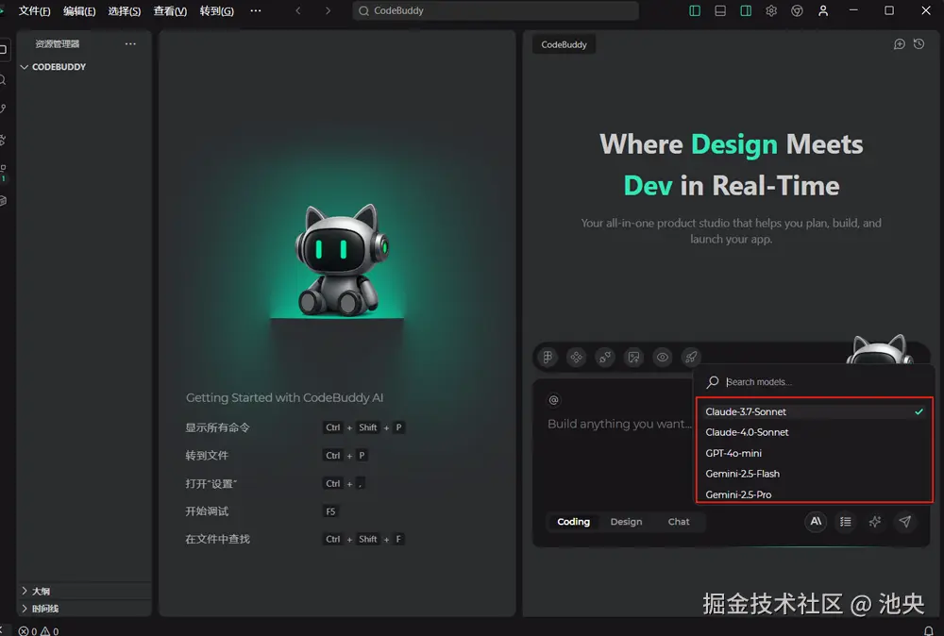Open the 编辑(E) menu
944x636 pixels.
click(x=79, y=10)
